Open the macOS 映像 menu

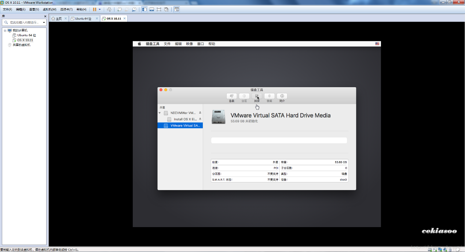click(x=189, y=44)
